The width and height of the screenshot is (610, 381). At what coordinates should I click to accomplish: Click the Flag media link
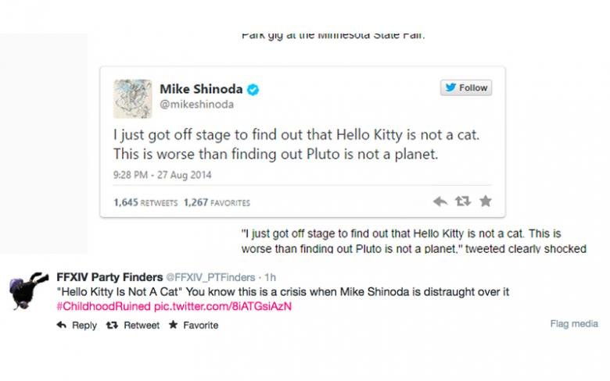[574, 323]
